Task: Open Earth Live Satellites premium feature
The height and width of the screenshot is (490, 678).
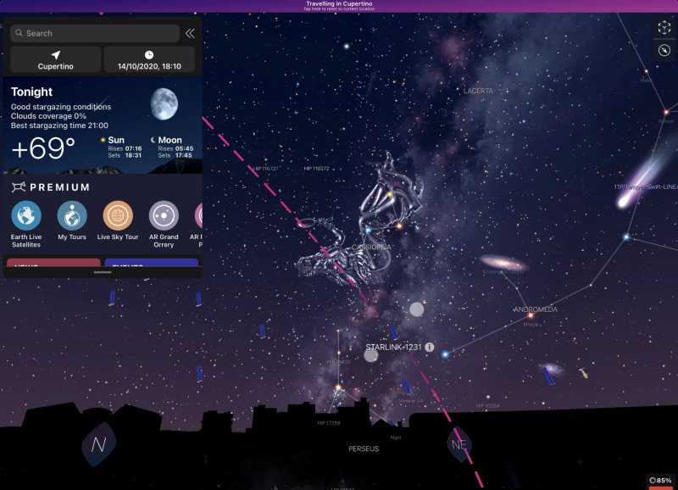Action: coord(26,224)
